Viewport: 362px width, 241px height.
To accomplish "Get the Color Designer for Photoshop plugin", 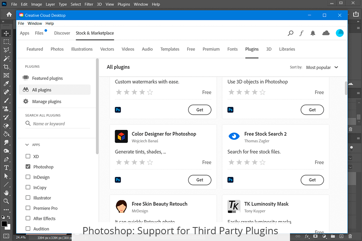I will [199, 180].
